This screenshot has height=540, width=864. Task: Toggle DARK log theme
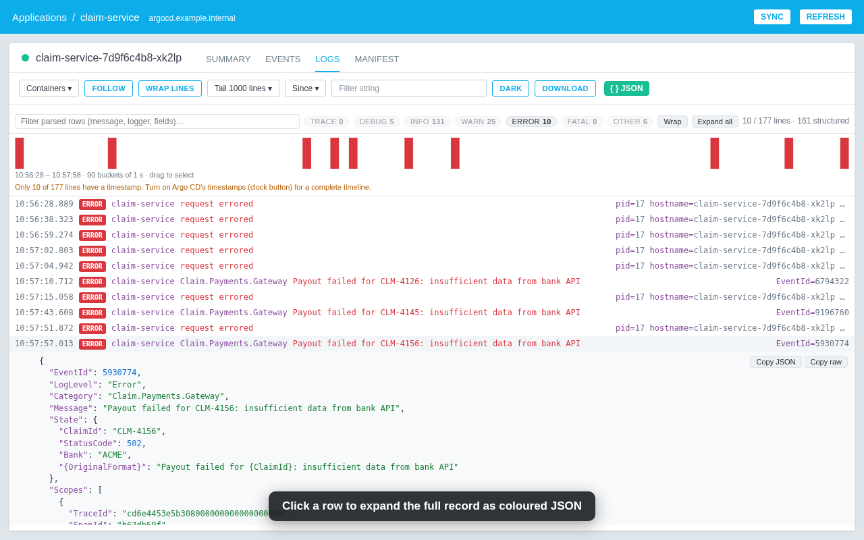[x=510, y=88]
